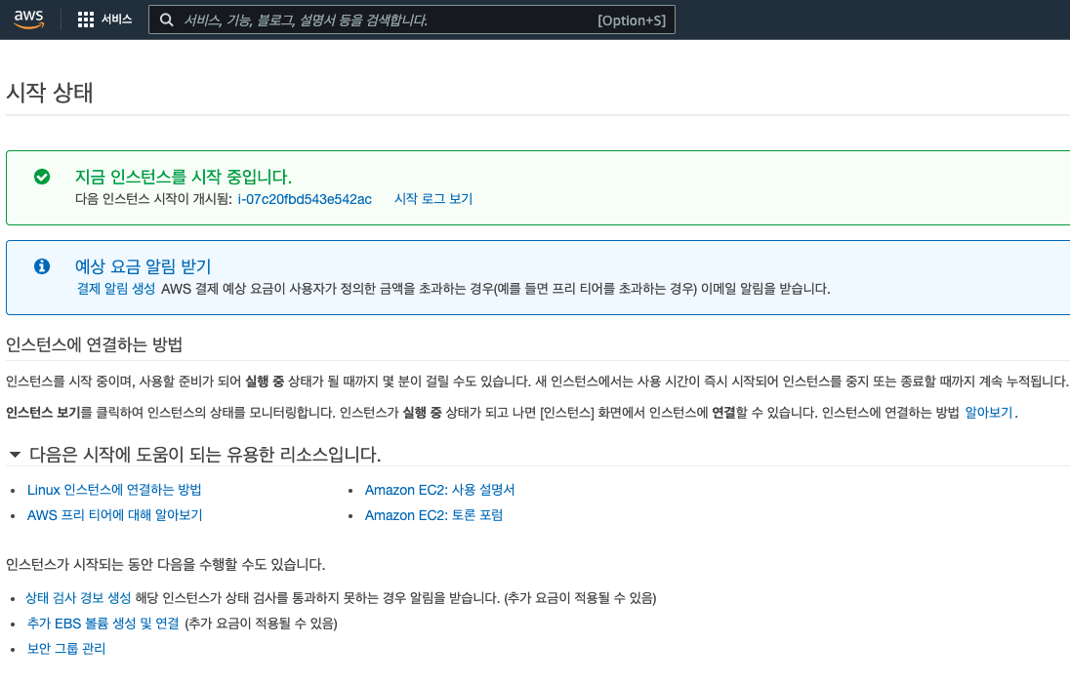Click the 인스턴스에 연결하는 방법 heading
This screenshot has width=1070, height=685.
click(x=94, y=344)
